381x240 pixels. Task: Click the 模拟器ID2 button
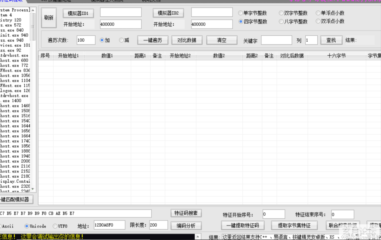(x=168, y=13)
